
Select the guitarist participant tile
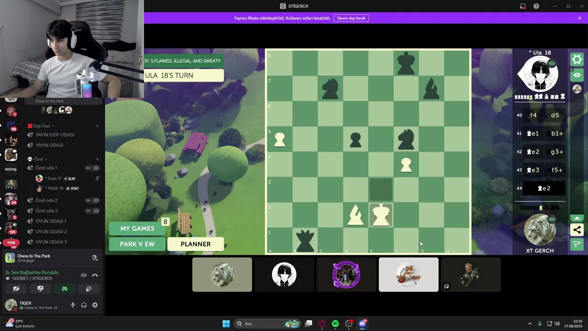click(x=470, y=274)
